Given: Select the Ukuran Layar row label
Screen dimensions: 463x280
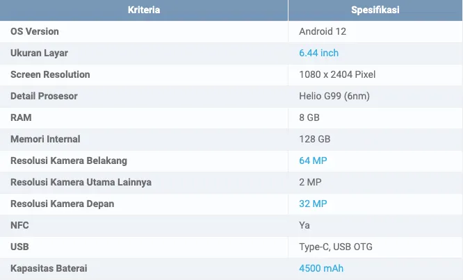Looking at the screenshot, I should click(39, 53).
